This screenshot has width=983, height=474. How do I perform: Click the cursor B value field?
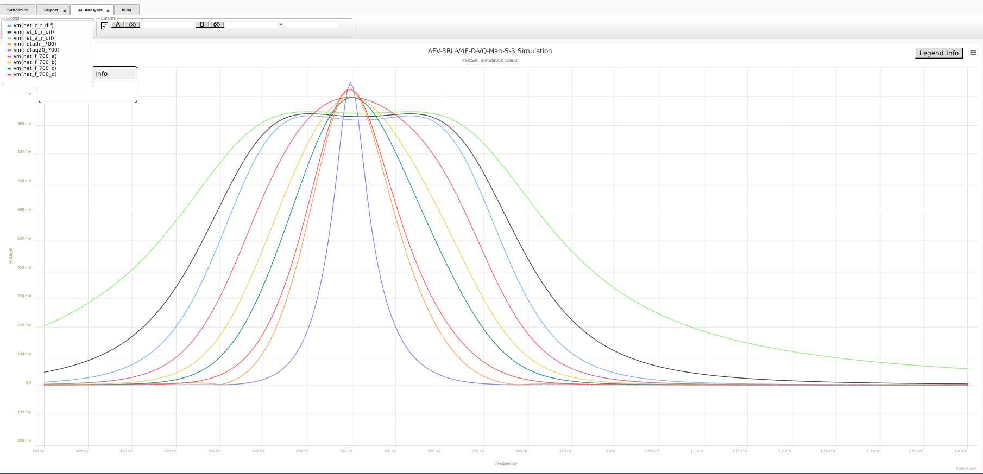click(251, 25)
